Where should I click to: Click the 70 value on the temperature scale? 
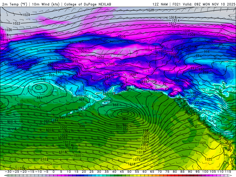click(160, 172)
